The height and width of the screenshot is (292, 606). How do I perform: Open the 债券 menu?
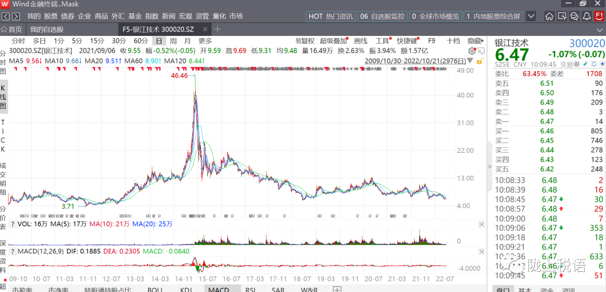click(x=68, y=16)
